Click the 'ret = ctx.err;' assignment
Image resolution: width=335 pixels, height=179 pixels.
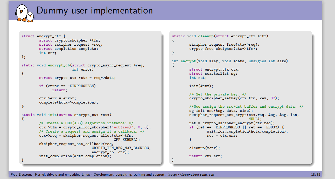click(222, 136)
